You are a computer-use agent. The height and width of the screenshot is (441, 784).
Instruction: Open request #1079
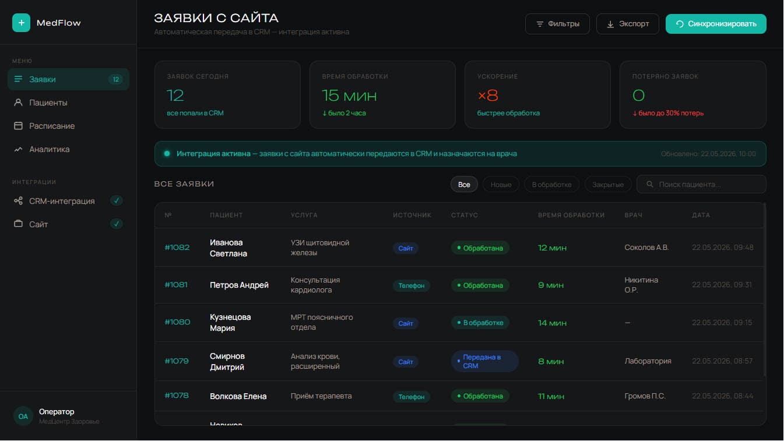[x=177, y=361]
